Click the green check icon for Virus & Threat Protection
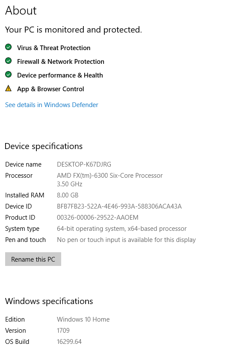The height and width of the screenshot is (349, 240). pyautogui.click(x=9, y=47)
